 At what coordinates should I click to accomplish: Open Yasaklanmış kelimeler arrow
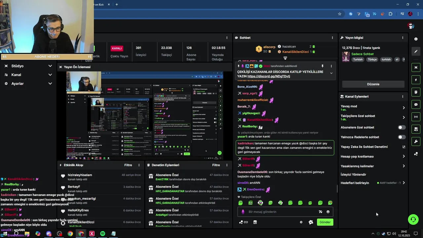[x=404, y=166]
